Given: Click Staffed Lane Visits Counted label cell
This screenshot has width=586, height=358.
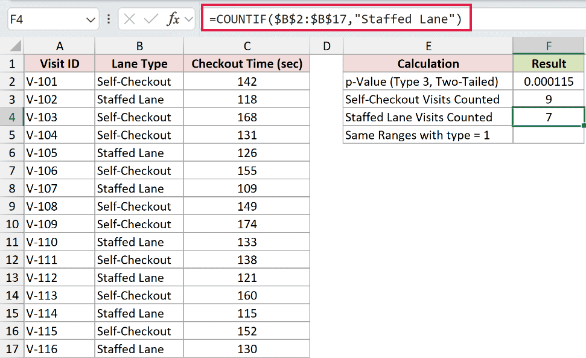Looking at the screenshot, I should click(x=428, y=117).
